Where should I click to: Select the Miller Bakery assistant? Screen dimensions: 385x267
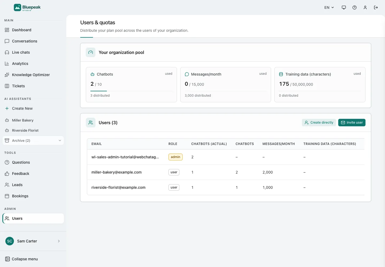pos(33,120)
